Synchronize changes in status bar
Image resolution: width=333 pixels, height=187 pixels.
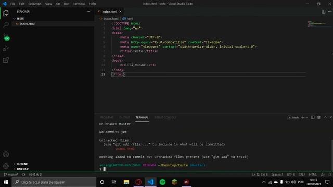pyautogui.click(x=23, y=175)
